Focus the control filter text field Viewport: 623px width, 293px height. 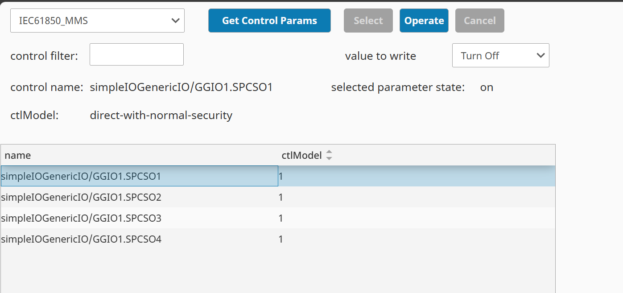[x=136, y=54]
